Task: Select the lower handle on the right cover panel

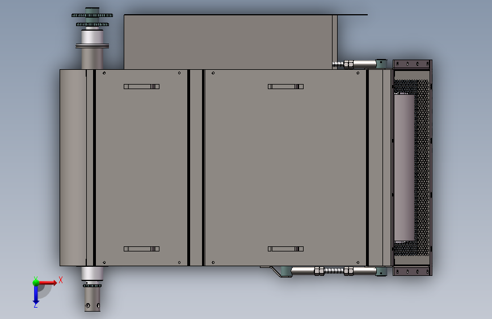Action: pyautogui.click(x=285, y=249)
